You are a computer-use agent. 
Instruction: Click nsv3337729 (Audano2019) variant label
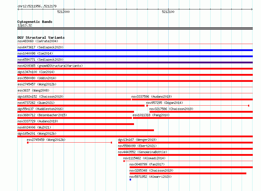click(38, 121)
